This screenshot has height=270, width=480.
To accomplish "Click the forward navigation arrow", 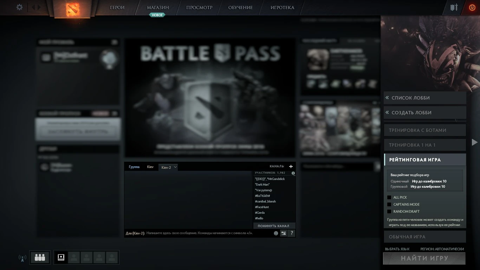I will tap(39, 7).
